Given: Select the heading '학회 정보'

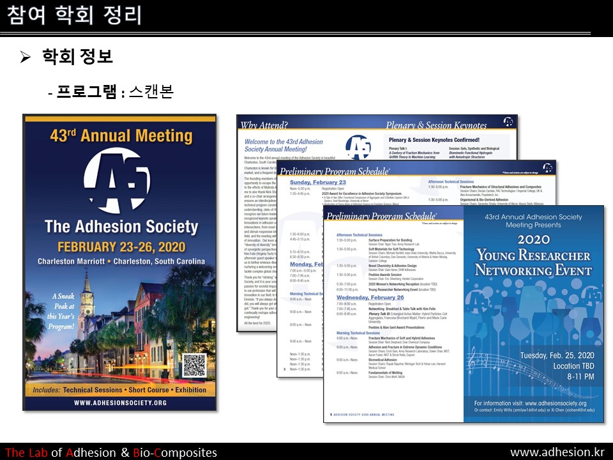Looking at the screenshot, I should (x=77, y=57).
